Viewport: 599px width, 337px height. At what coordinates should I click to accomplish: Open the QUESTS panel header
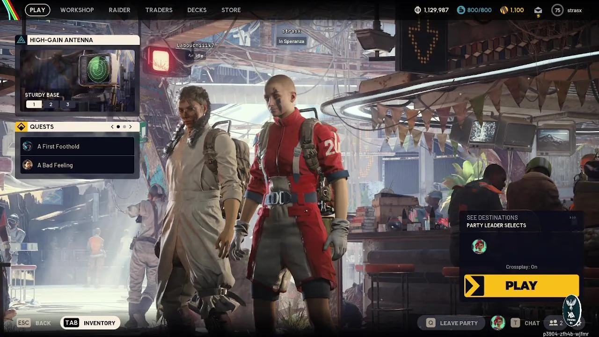coord(78,127)
